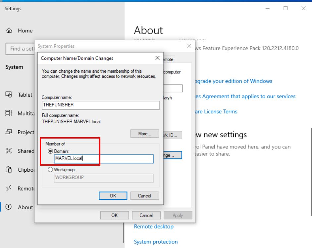
Task: Select the Clipboard icon in sidebar
Action: coord(9,170)
